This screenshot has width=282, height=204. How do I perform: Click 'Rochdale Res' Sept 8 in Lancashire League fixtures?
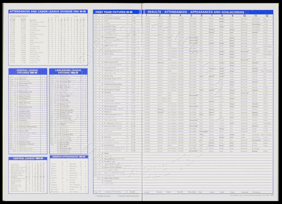(65, 82)
